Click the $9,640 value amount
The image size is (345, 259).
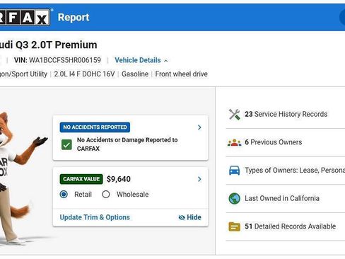click(x=119, y=179)
